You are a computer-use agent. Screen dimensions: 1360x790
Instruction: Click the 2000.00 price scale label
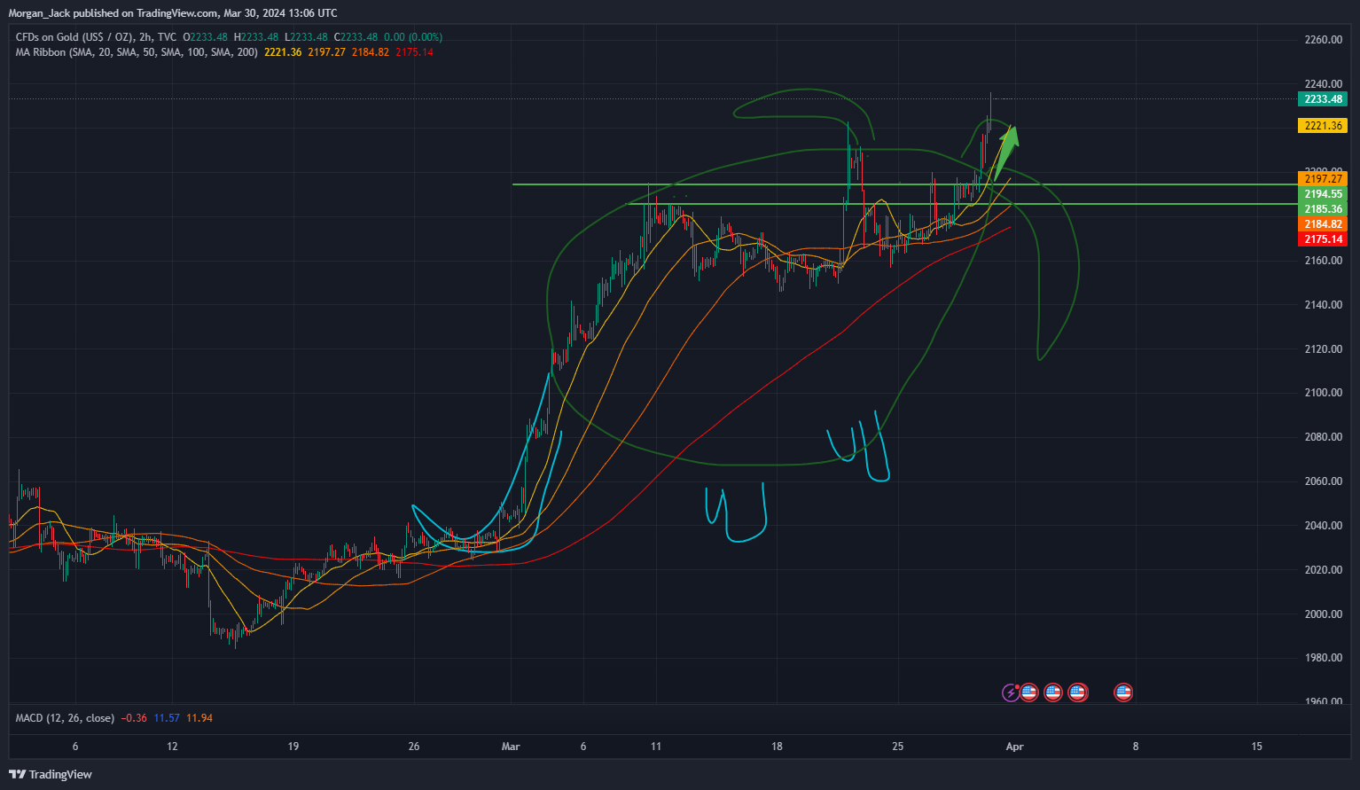pos(1324,614)
